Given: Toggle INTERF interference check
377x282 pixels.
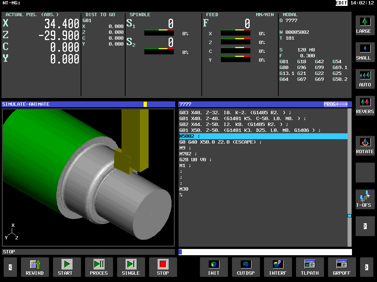Looking at the screenshot, I should [278, 267].
